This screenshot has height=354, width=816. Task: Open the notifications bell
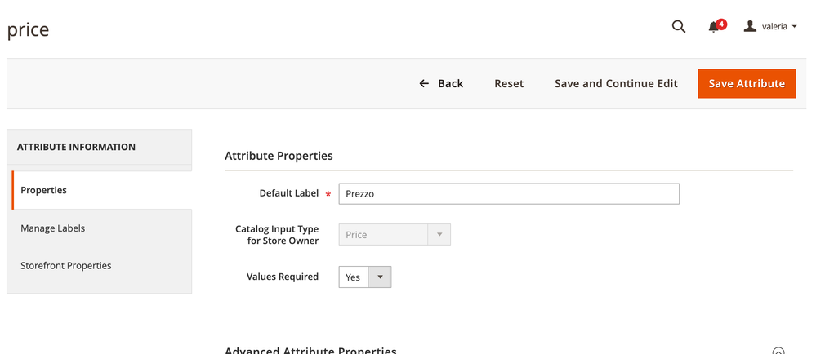(x=714, y=28)
